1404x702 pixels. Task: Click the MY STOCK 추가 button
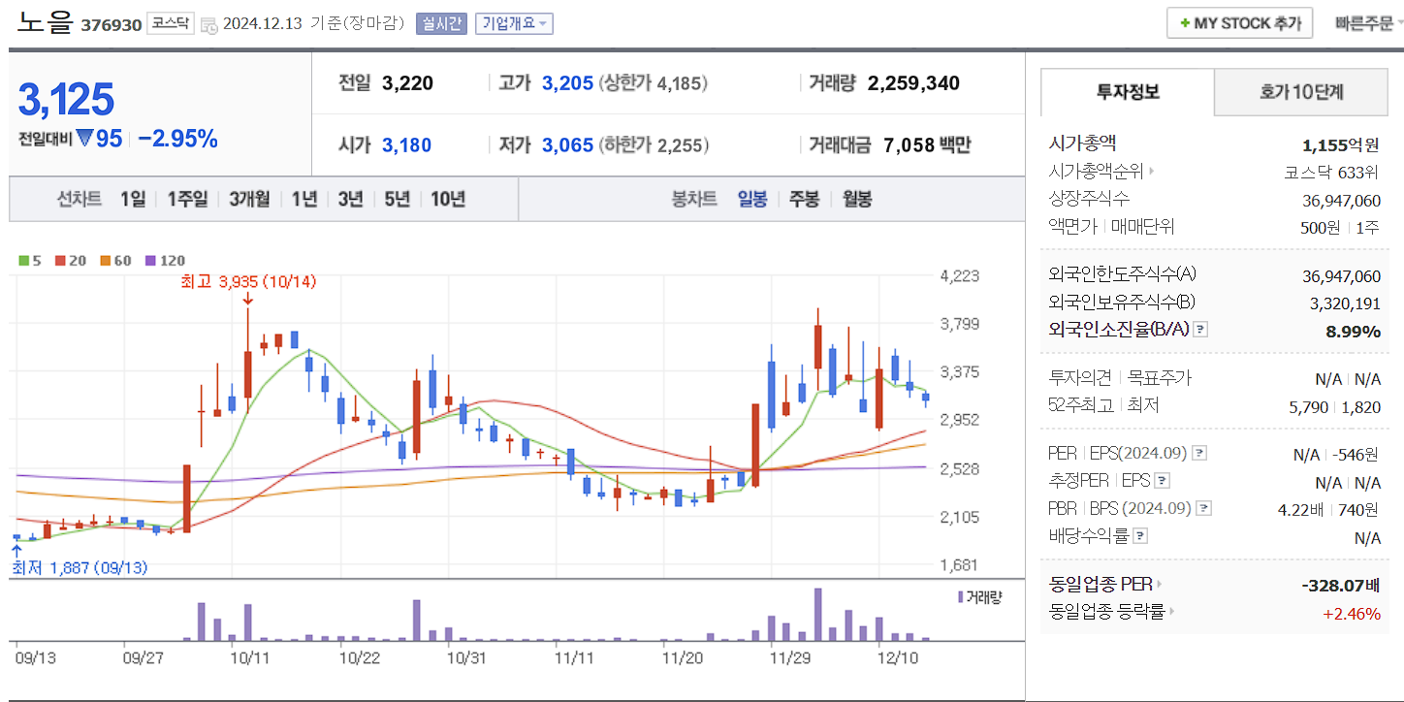coord(1240,22)
